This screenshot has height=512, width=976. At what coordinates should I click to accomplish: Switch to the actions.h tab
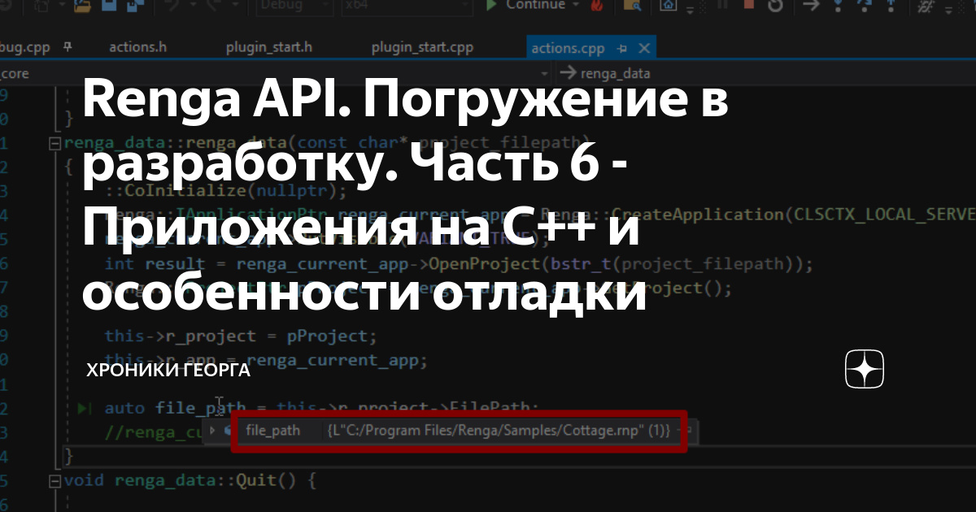(x=137, y=47)
